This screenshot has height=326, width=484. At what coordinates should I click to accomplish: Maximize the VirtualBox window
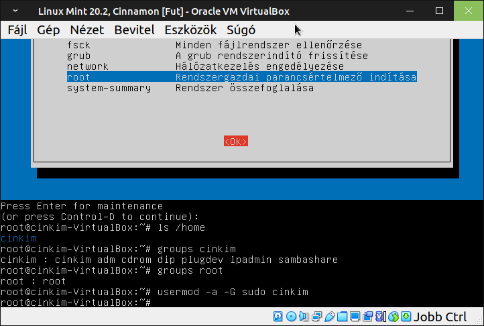point(439,11)
